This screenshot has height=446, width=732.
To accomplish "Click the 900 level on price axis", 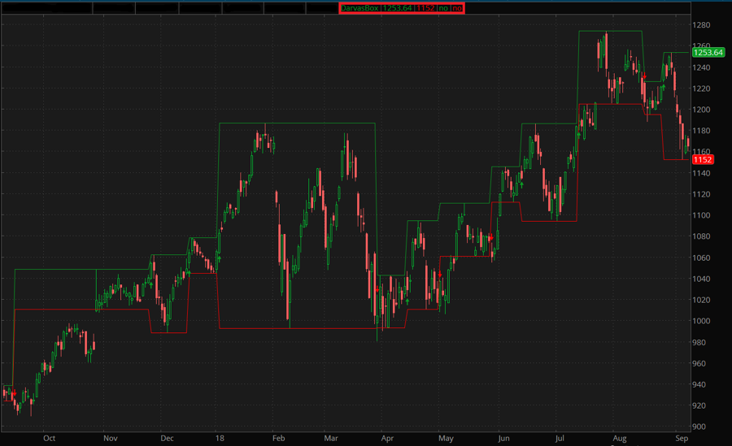I will (x=701, y=427).
